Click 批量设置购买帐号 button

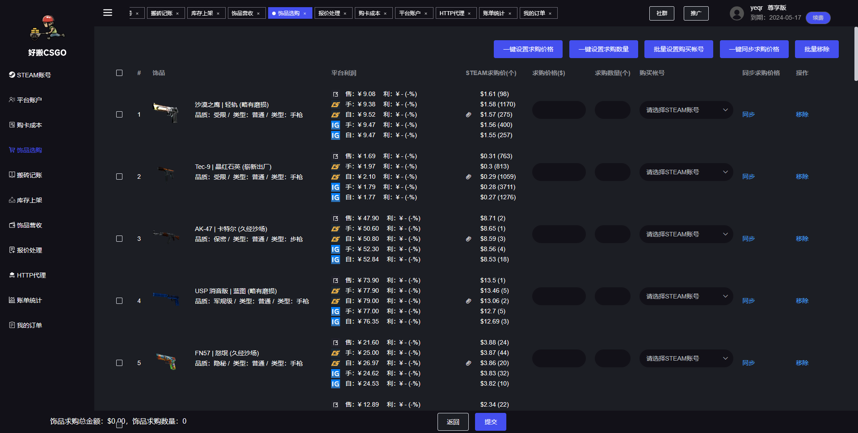coord(679,49)
